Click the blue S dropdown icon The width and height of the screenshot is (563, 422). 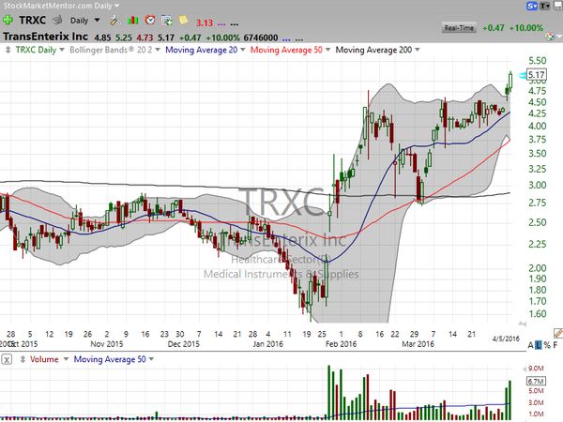click(x=532, y=6)
